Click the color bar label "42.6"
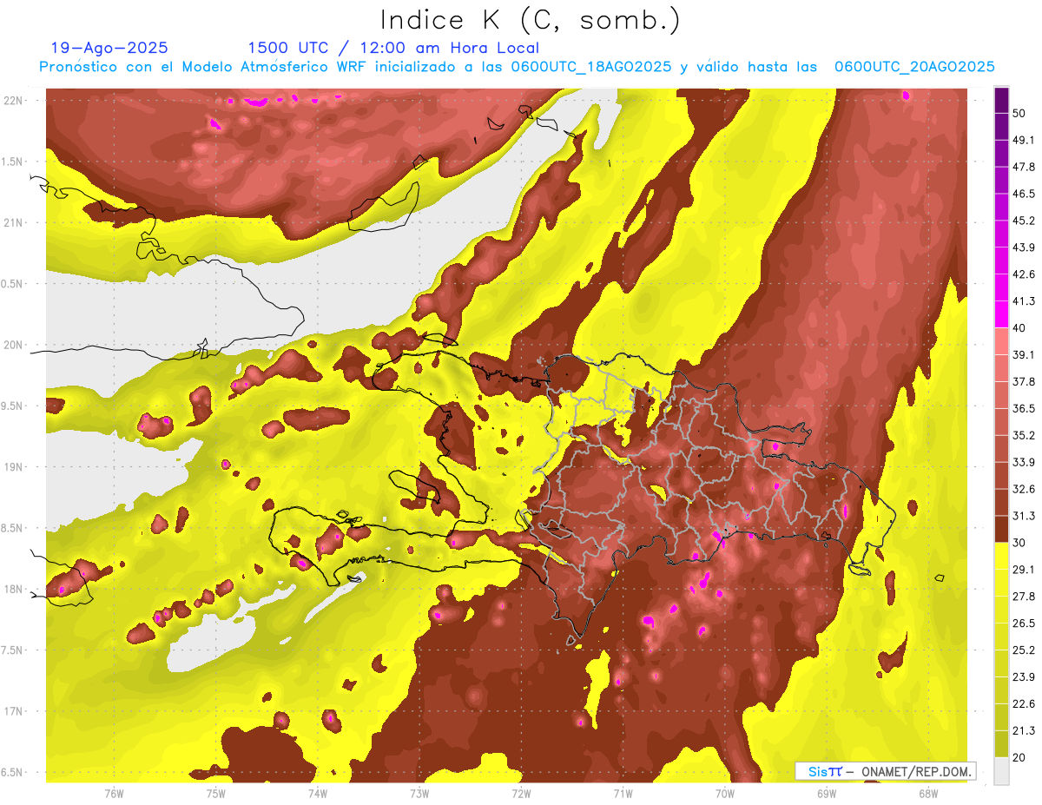This screenshot has height=805, width=1042. click(1023, 275)
